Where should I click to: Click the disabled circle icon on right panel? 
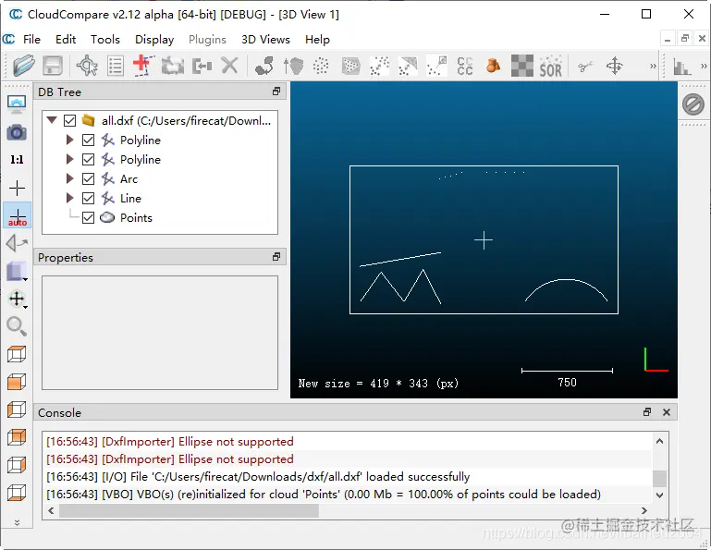[693, 104]
